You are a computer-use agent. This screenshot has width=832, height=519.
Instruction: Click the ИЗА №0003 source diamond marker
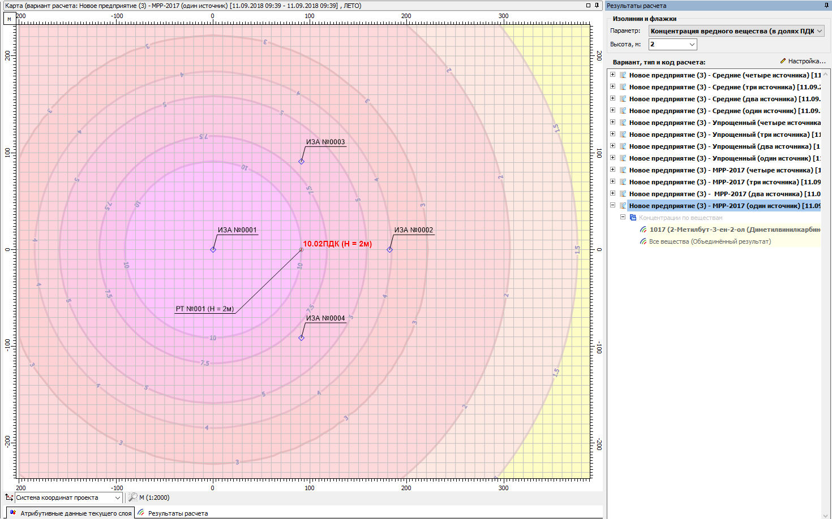(x=301, y=162)
